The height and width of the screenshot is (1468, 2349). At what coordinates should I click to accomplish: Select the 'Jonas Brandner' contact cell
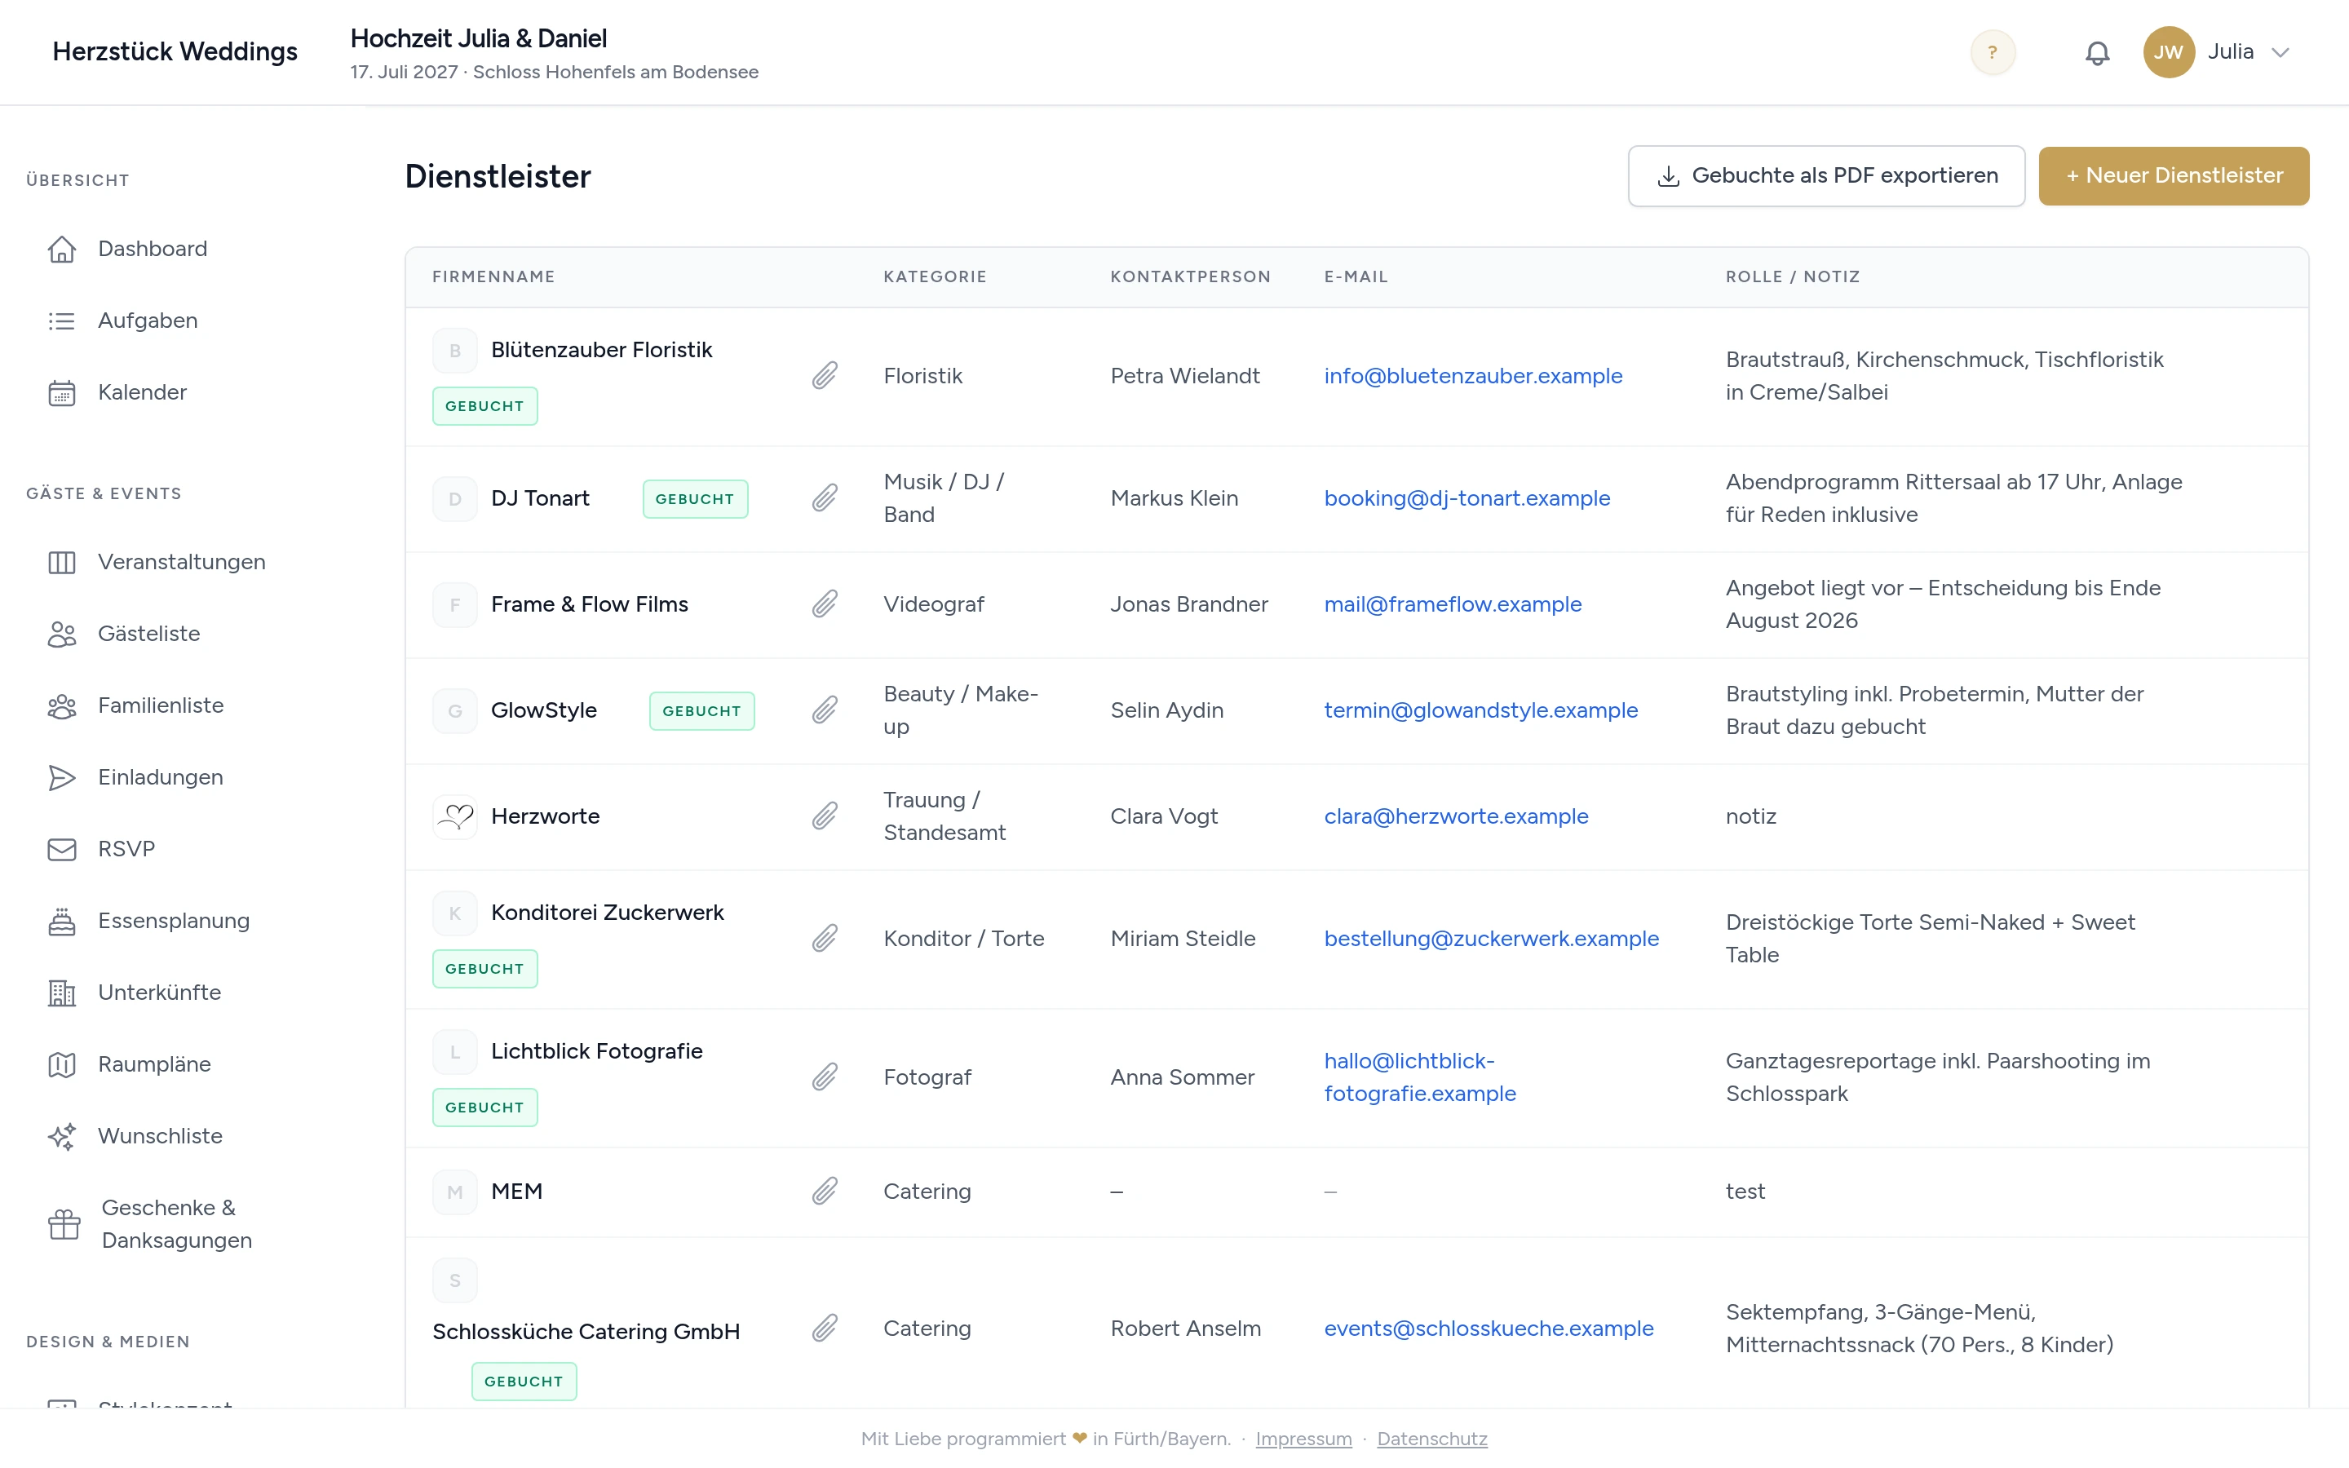(1189, 604)
